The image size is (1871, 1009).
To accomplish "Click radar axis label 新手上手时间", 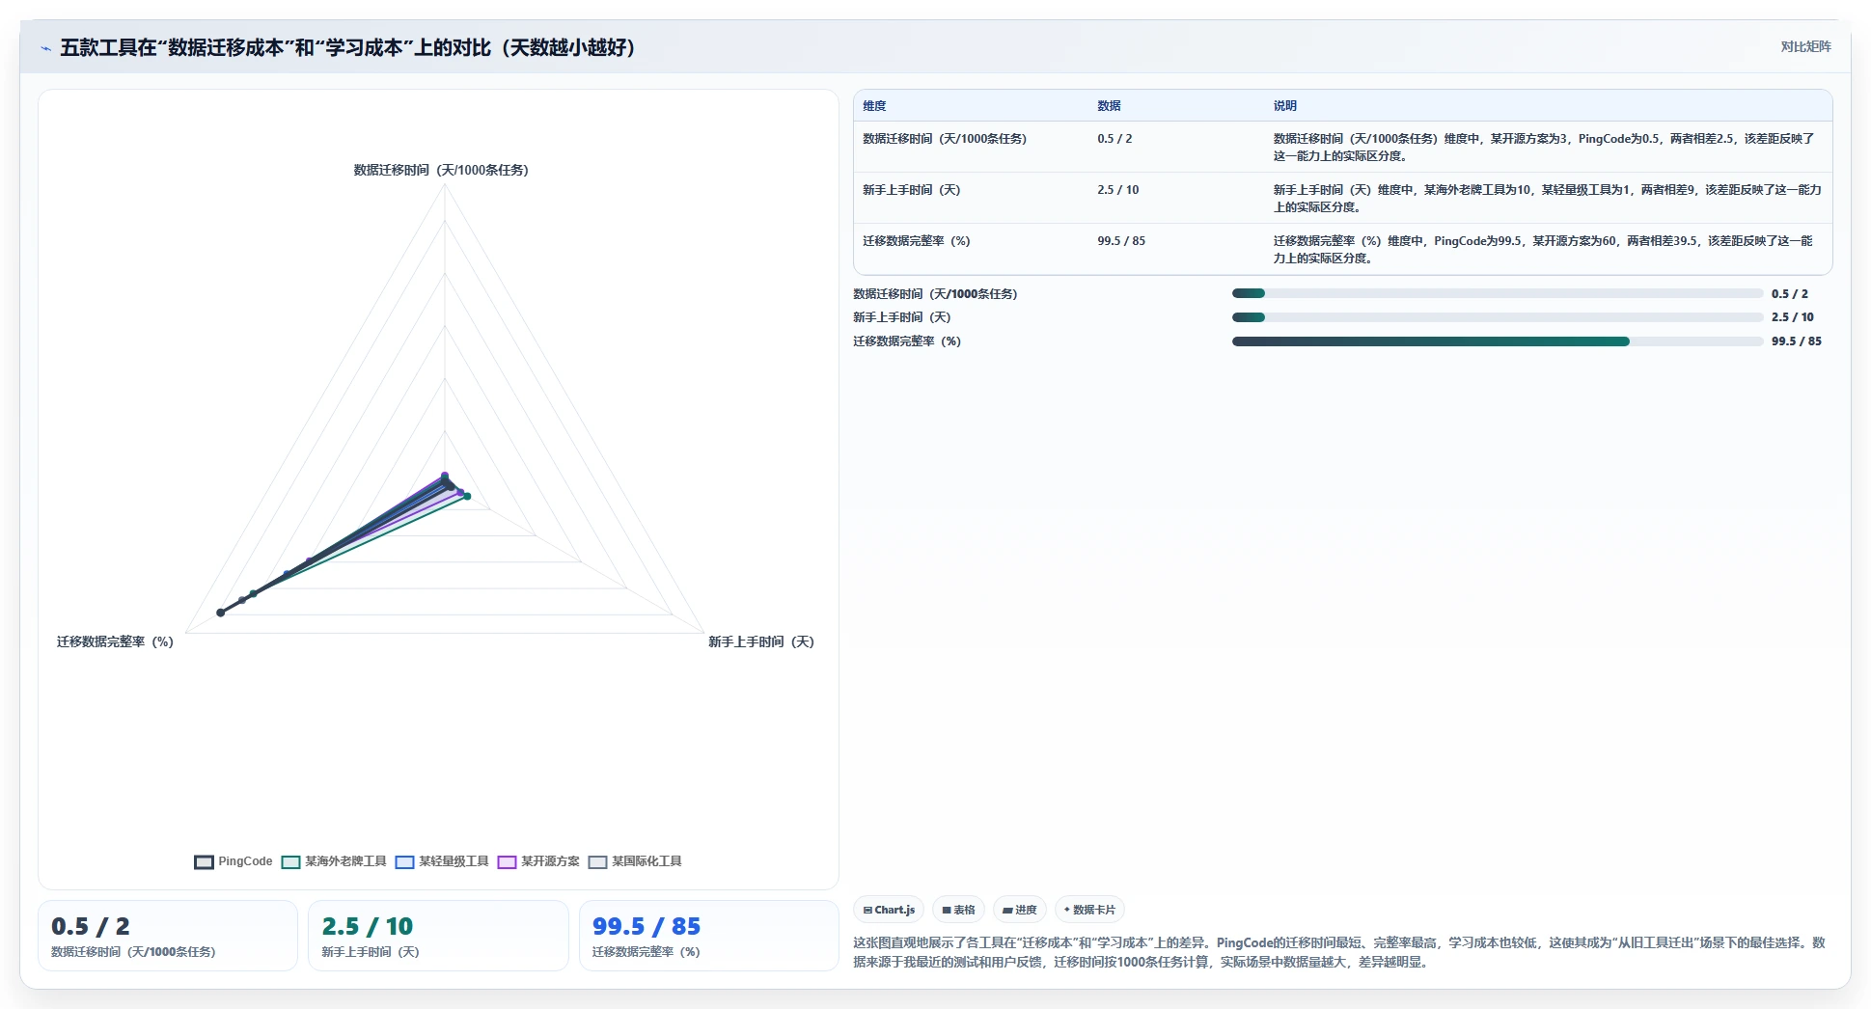I will point(761,641).
